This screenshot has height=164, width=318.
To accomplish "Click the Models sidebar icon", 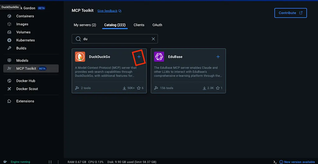I will (x=9, y=60).
